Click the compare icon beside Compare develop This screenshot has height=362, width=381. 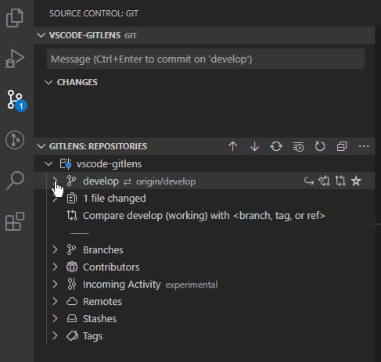pos(72,216)
